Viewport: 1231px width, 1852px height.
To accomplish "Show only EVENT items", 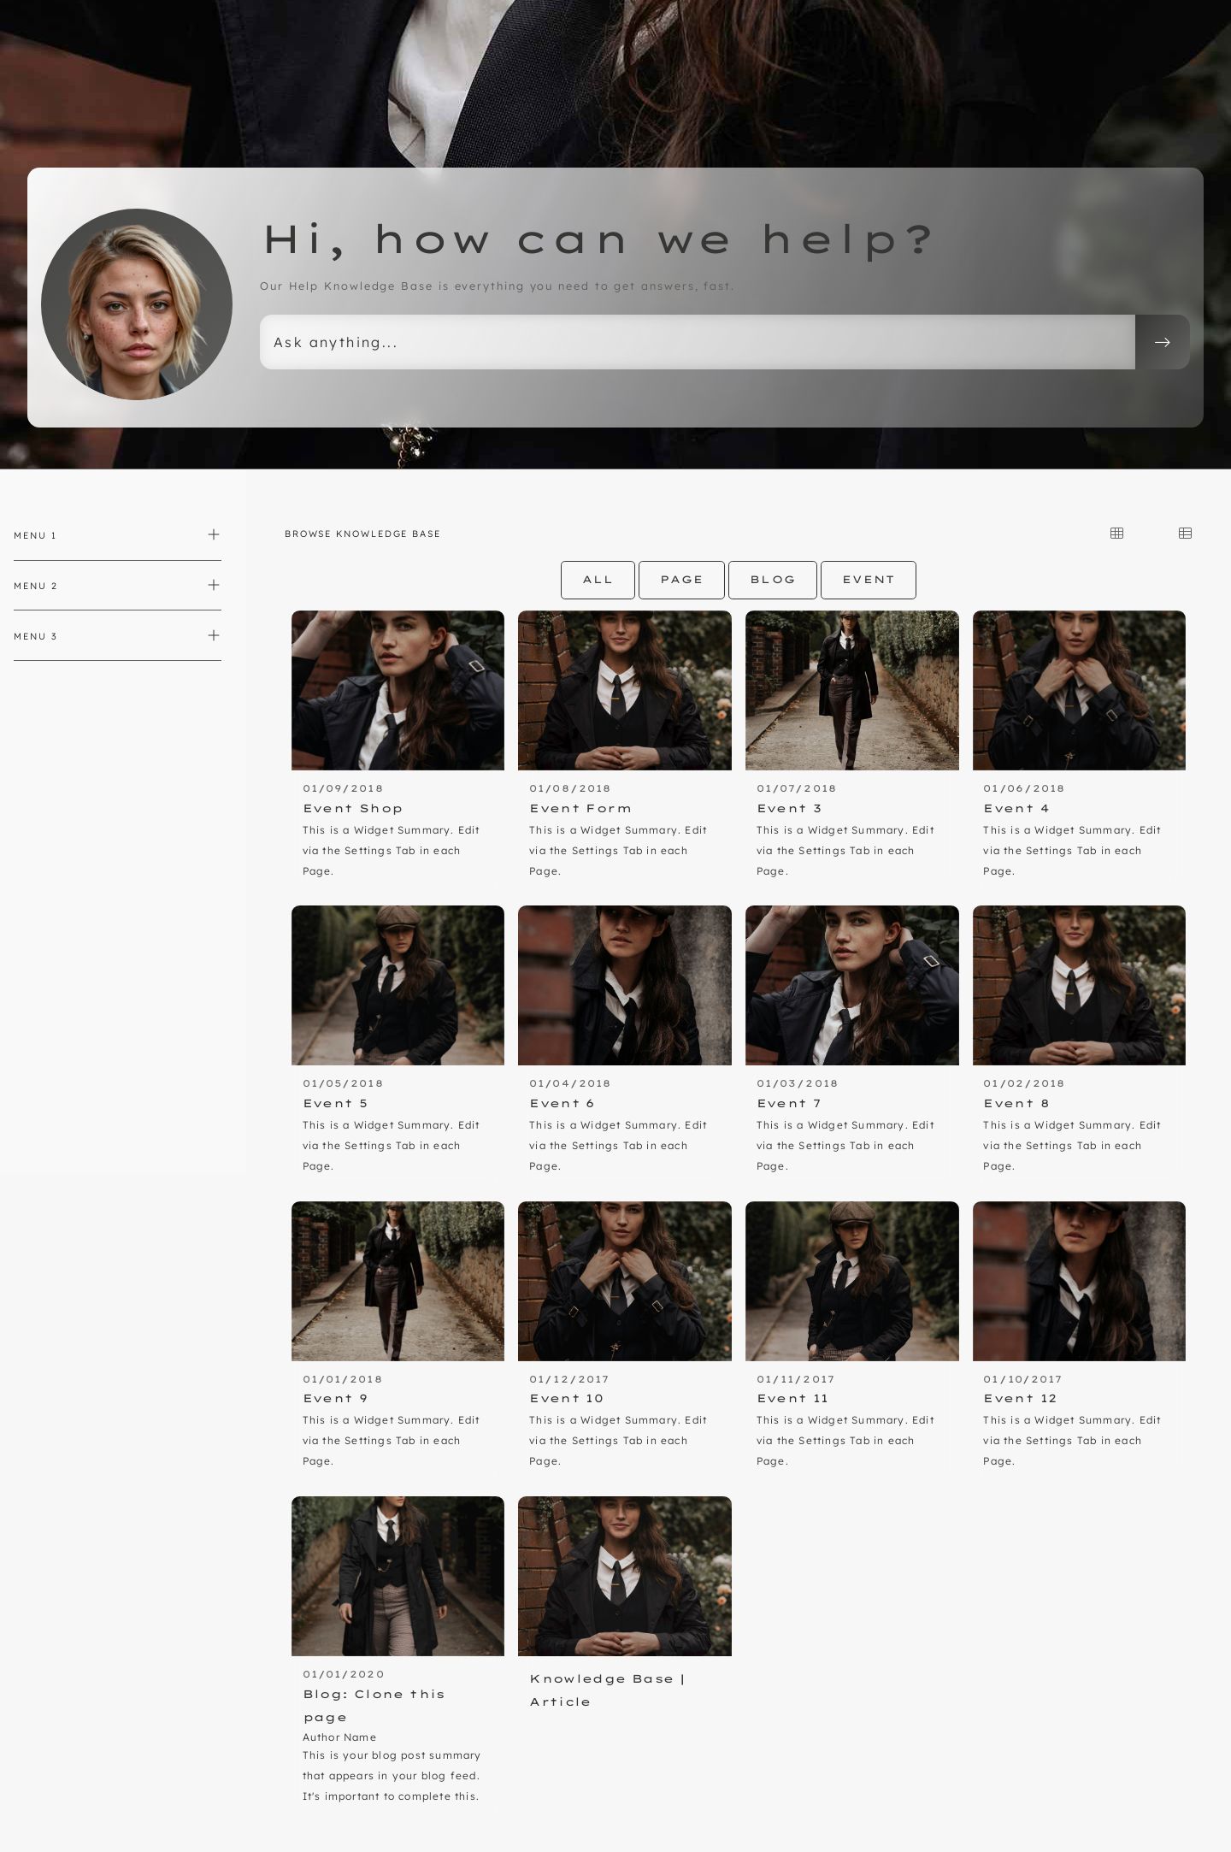I will [868, 580].
